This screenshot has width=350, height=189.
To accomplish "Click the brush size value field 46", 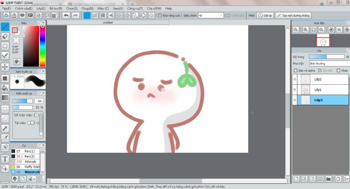I will point(39,101).
